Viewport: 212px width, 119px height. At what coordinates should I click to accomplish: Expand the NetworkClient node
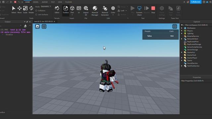[x=182, y=39]
